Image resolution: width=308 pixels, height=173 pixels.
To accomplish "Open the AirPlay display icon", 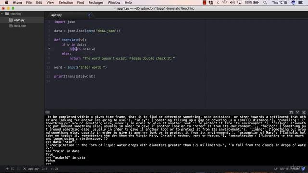I will [240, 3].
